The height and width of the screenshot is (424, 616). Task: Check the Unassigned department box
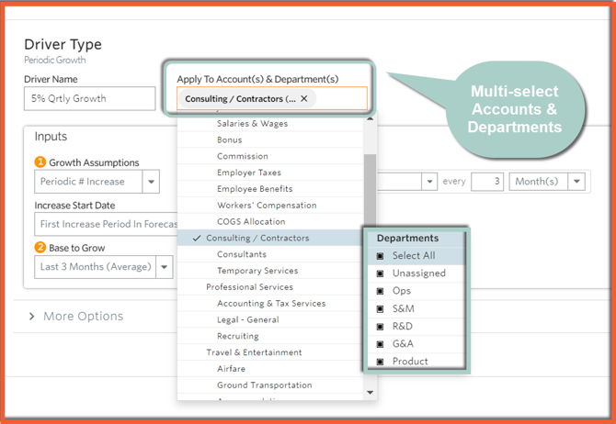click(x=381, y=273)
